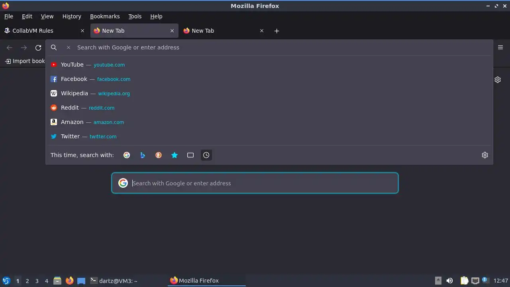Open the Firefox hamburger application menu
510x287 pixels.
[x=500, y=47]
